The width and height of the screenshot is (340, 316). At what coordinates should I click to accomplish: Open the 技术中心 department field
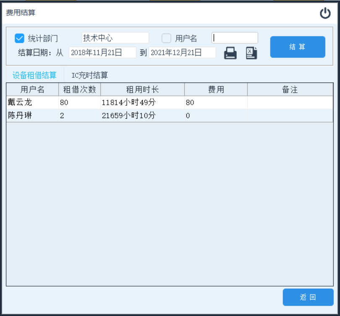[115, 38]
